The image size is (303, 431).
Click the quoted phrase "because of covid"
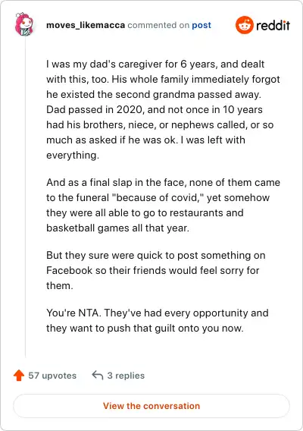click(x=158, y=197)
